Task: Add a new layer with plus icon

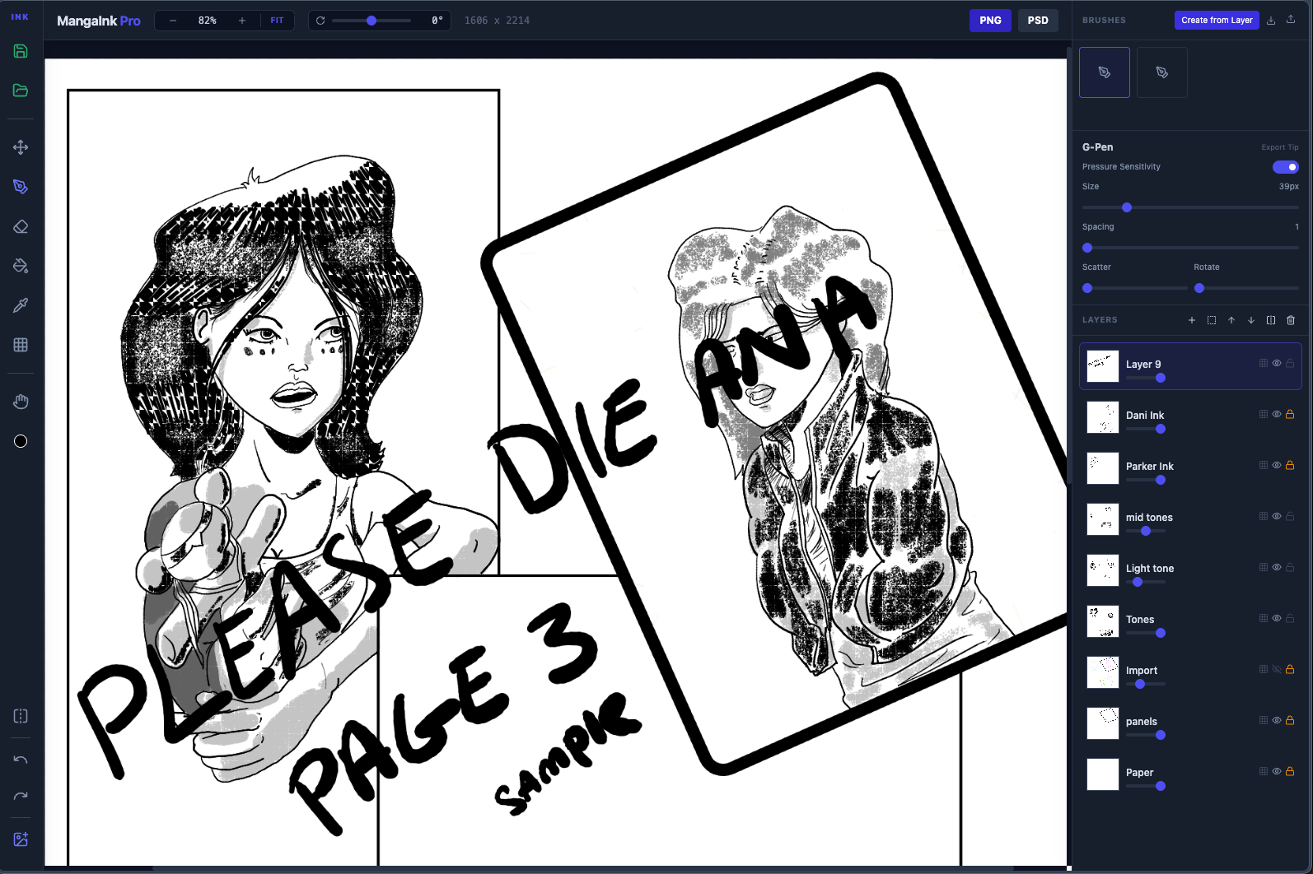Action: pyautogui.click(x=1191, y=320)
